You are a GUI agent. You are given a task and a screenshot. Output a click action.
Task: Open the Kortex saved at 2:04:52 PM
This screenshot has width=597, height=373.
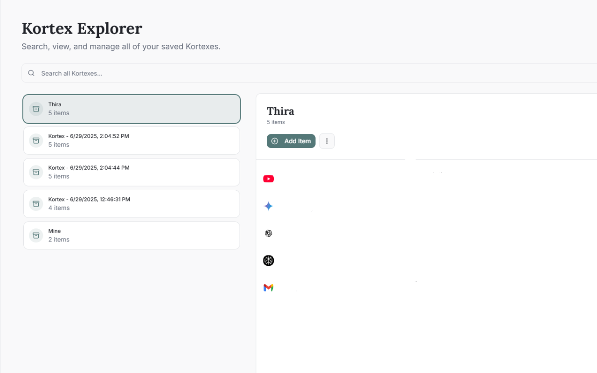pos(131,140)
